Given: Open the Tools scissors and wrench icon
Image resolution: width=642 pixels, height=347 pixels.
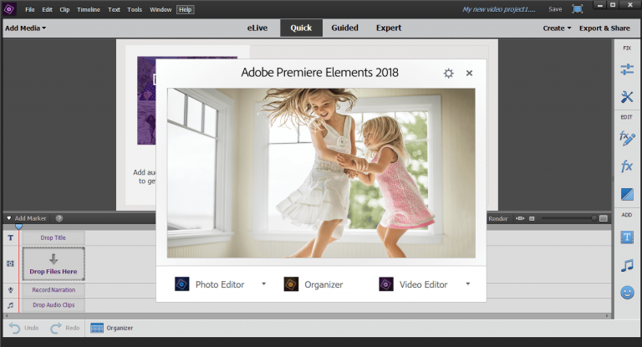Looking at the screenshot, I should click(627, 97).
